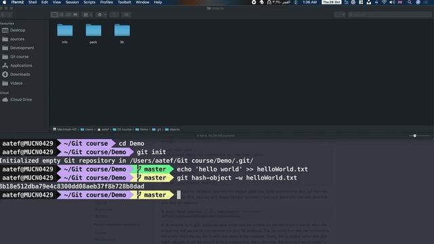Viewport: 434px width, 244px height.
Task: Switch Finder to column view
Action: [x=68, y=15]
